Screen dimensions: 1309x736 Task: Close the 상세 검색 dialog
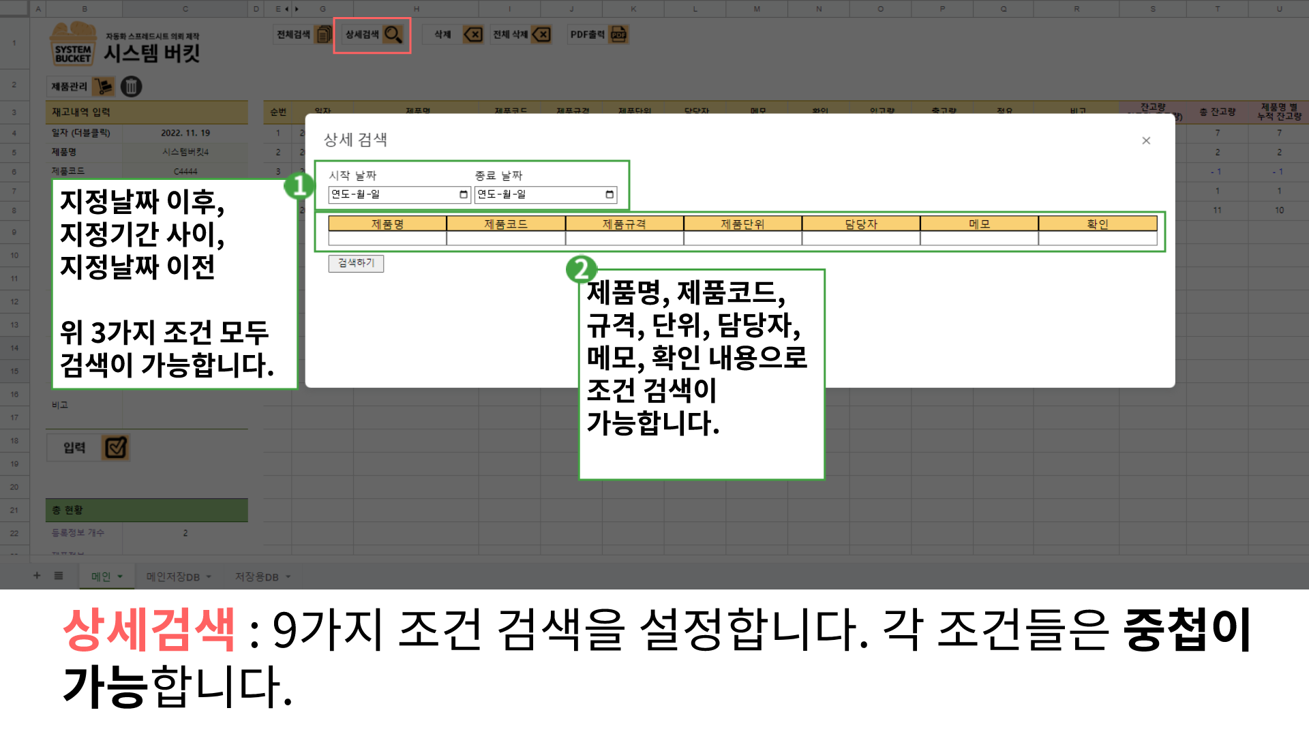click(1146, 140)
